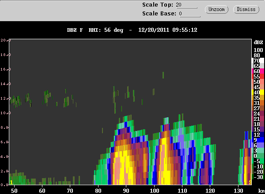Viewport: 265px width, 194px height.
Task: Click the timestamp 12/20/2011 09:55:12
Action: pos(168,30)
